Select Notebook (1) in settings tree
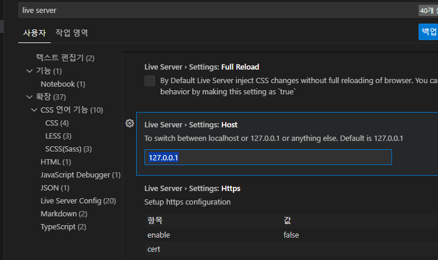The image size is (438, 260). point(63,84)
